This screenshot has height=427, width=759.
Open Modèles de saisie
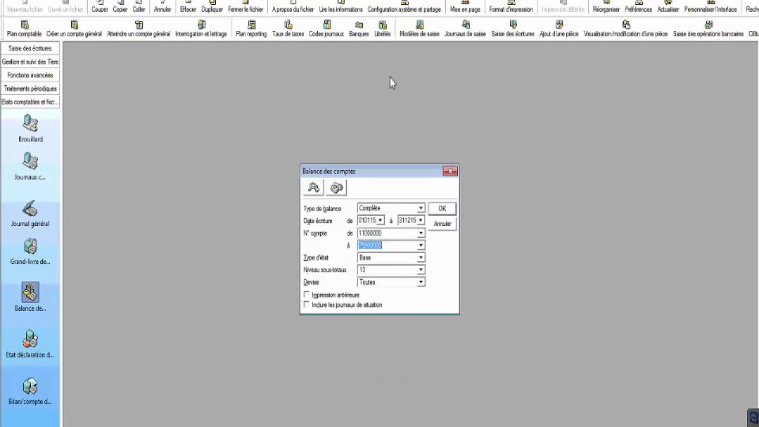tap(420, 29)
